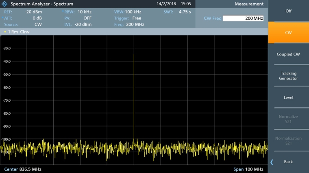This screenshot has height=173, width=309.
Task: Click the CW Freq input field
Action: (x=243, y=19)
